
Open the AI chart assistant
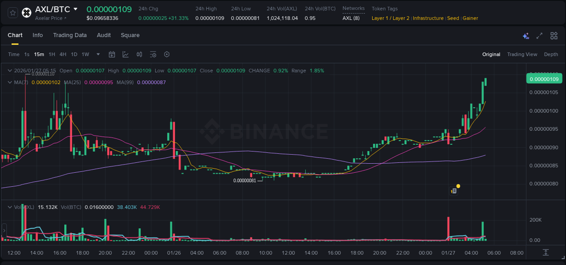point(526,35)
